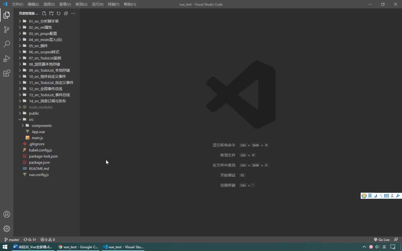This screenshot has width=402, height=251.
Task: Click the master branch indicator in status bar
Action: pos(12,240)
